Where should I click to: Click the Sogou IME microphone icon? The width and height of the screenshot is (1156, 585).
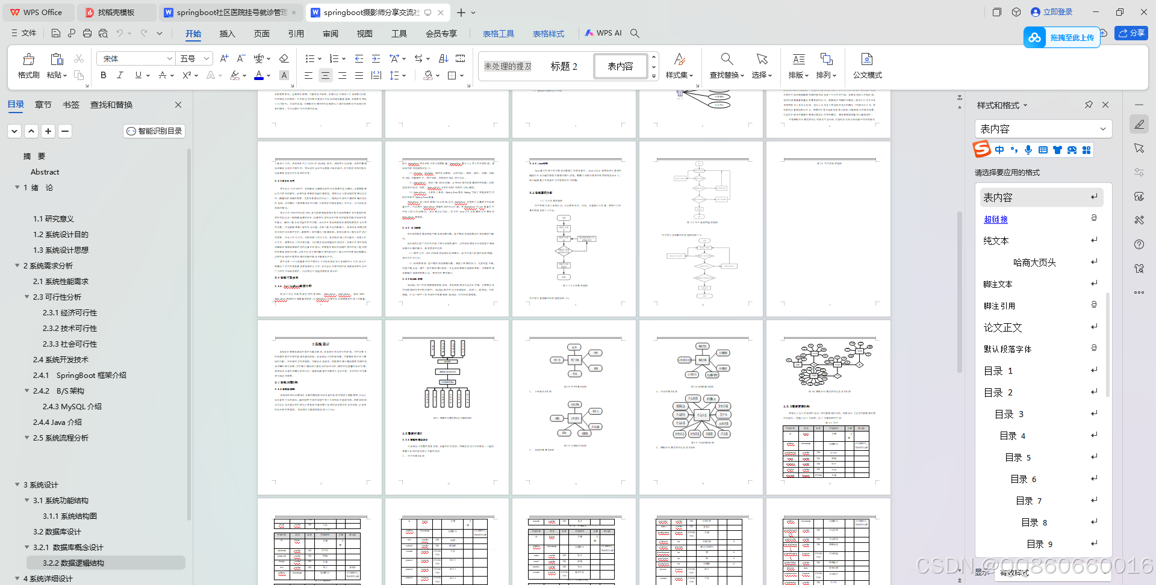pos(1028,150)
